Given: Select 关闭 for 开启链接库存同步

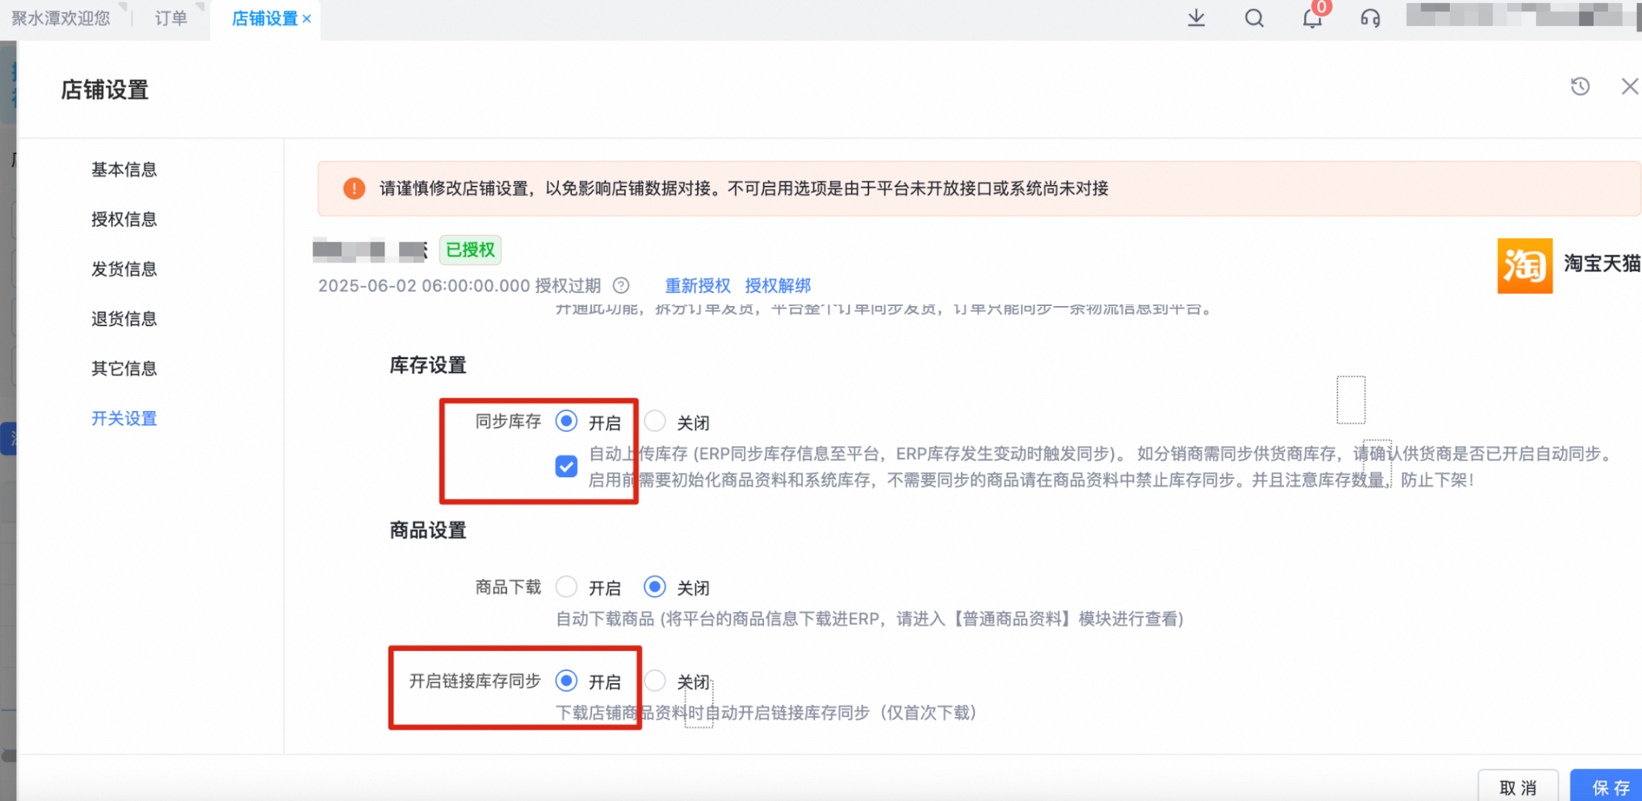Looking at the screenshot, I should [655, 681].
